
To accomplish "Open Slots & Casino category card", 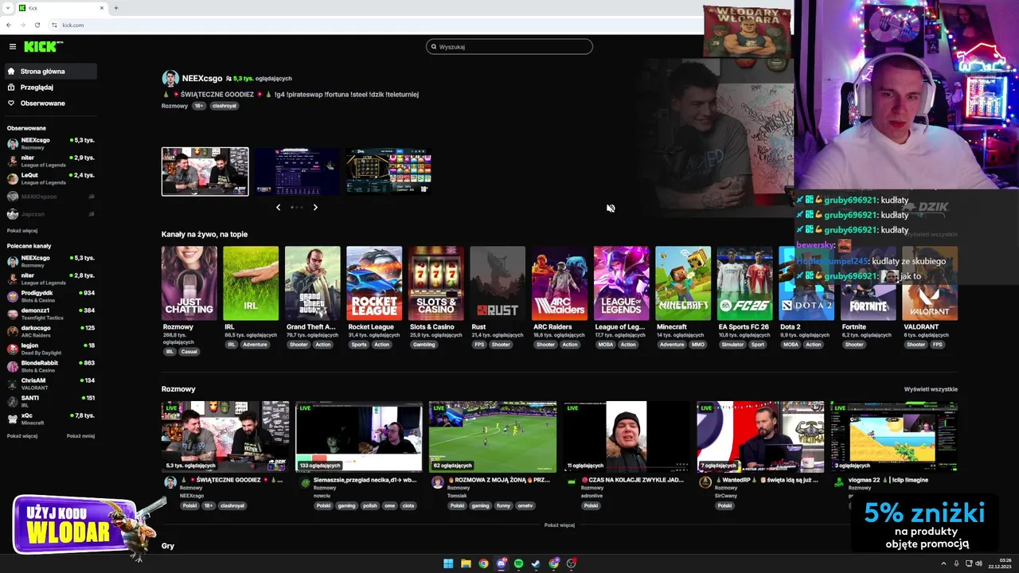I will [x=435, y=283].
